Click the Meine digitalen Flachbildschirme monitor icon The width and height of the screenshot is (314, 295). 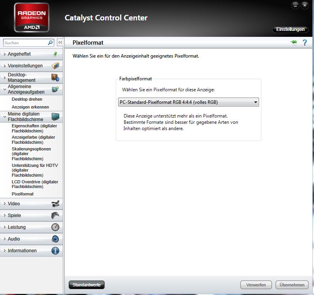click(x=55, y=117)
